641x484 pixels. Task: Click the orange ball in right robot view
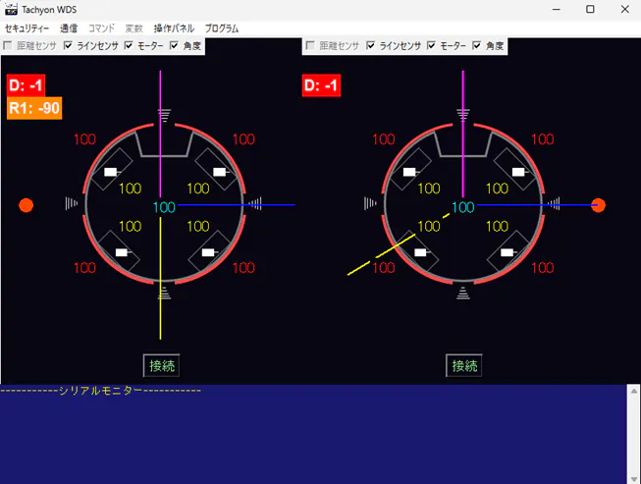(x=598, y=205)
